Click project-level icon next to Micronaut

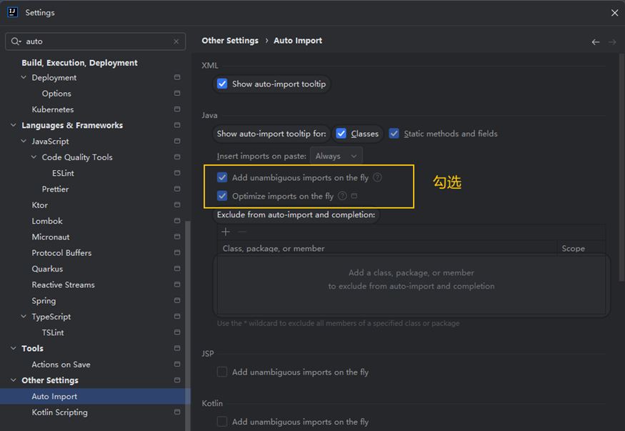177,237
